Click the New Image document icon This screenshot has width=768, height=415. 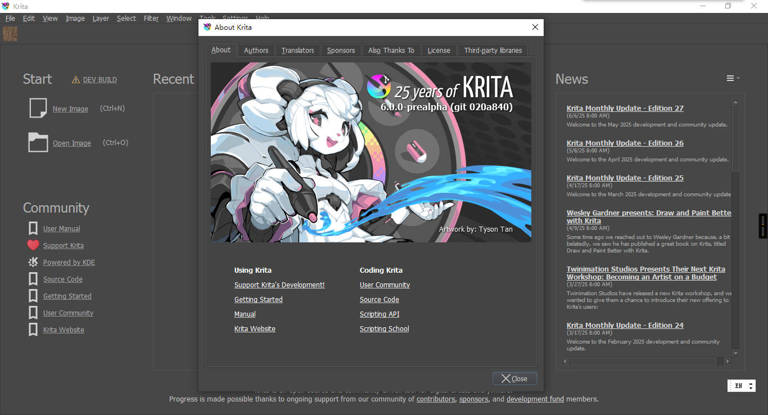point(38,108)
